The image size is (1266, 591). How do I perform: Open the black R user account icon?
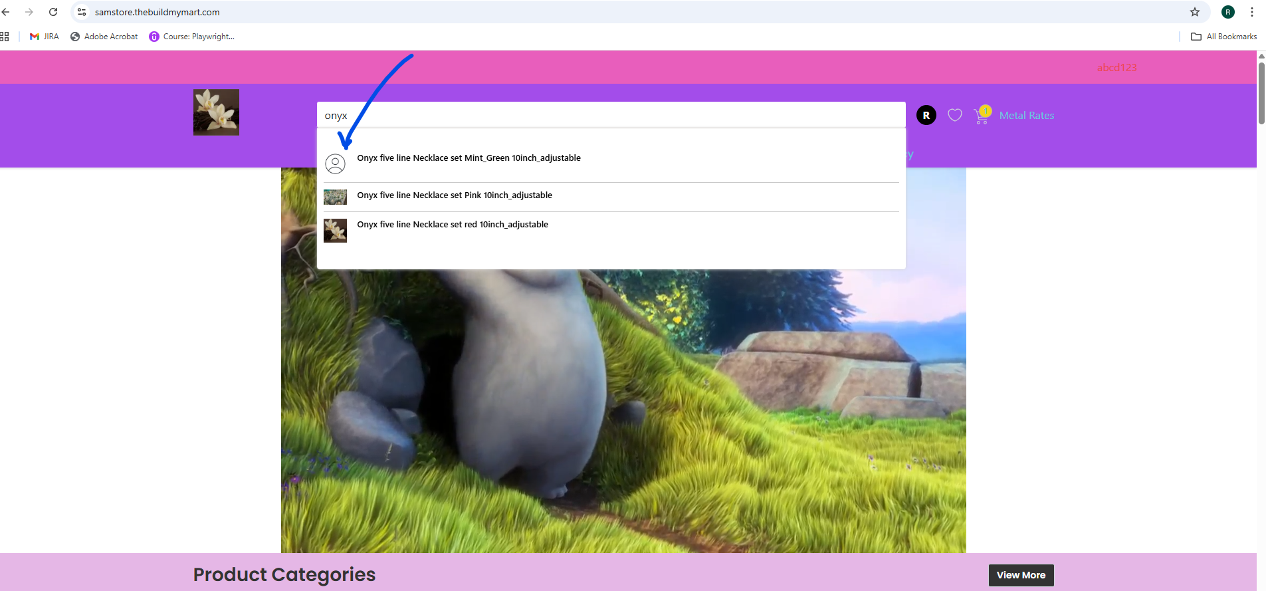[926, 115]
